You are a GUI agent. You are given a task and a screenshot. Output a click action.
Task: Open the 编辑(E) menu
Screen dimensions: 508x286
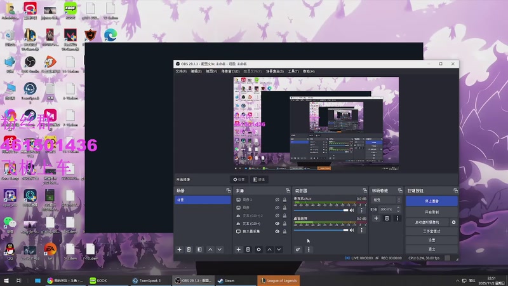pos(196,71)
